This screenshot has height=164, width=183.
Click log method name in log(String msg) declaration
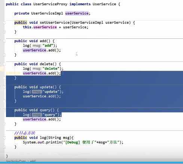click(x=43, y=138)
